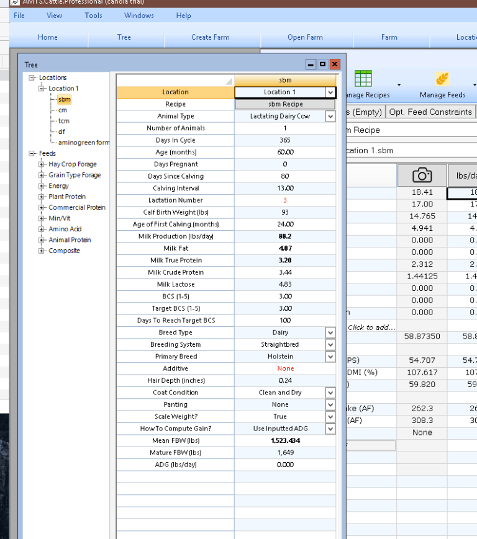Click the Farm toolbar button

389,37
